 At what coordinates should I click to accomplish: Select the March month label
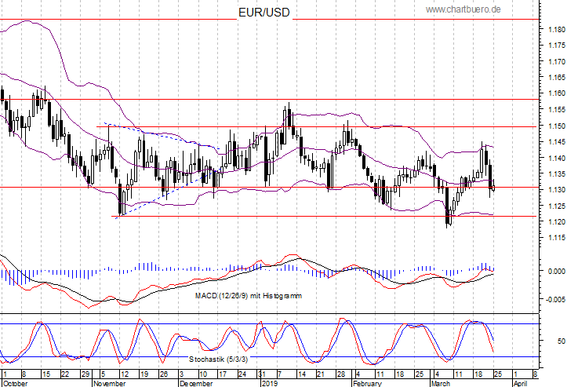(x=441, y=383)
